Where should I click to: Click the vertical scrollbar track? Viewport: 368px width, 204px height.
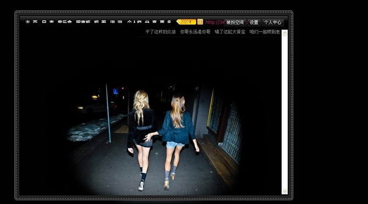click(285, 112)
